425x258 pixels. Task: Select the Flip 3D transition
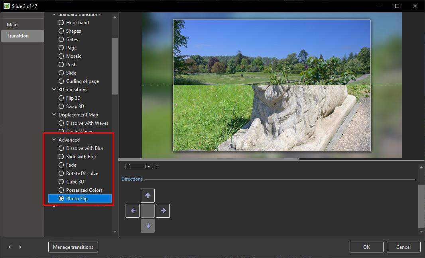(x=61, y=98)
